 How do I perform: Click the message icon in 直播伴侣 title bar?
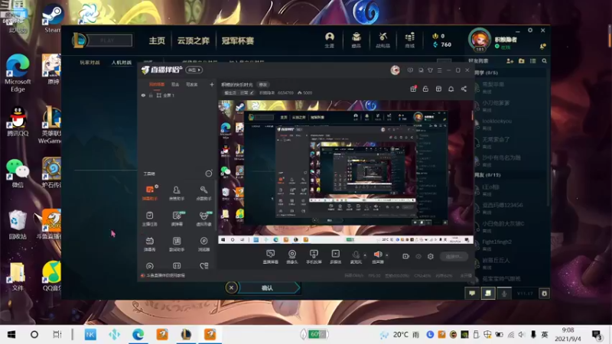click(410, 70)
